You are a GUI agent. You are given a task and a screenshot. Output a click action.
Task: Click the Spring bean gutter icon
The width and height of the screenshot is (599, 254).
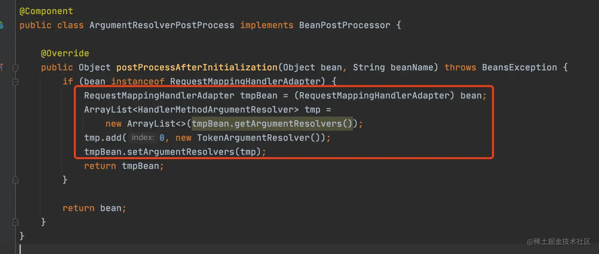[1, 26]
